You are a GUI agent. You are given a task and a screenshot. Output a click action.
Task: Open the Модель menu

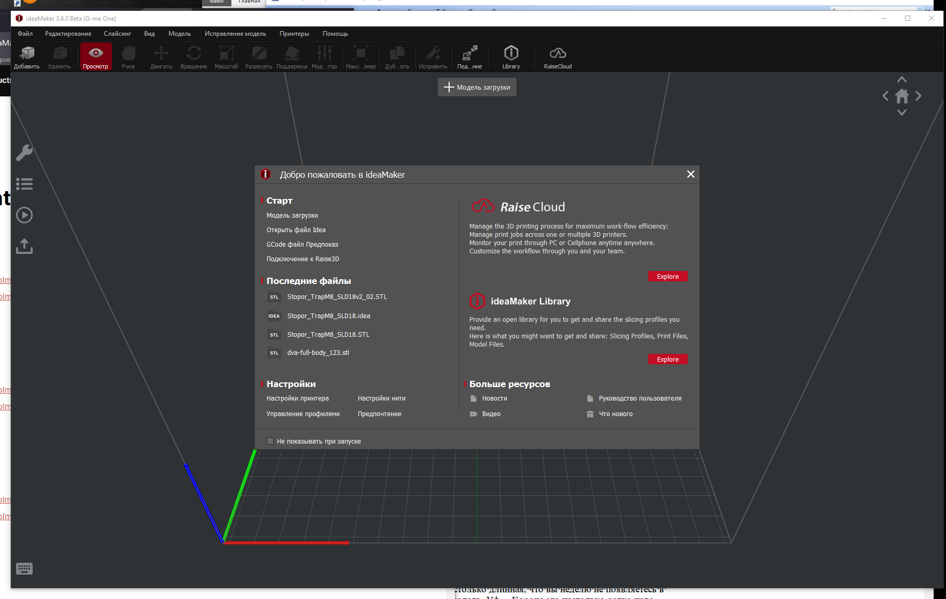(x=180, y=34)
